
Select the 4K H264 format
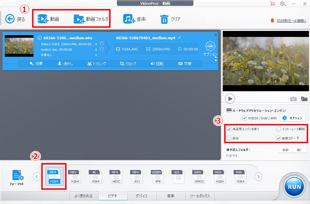point(95,176)
